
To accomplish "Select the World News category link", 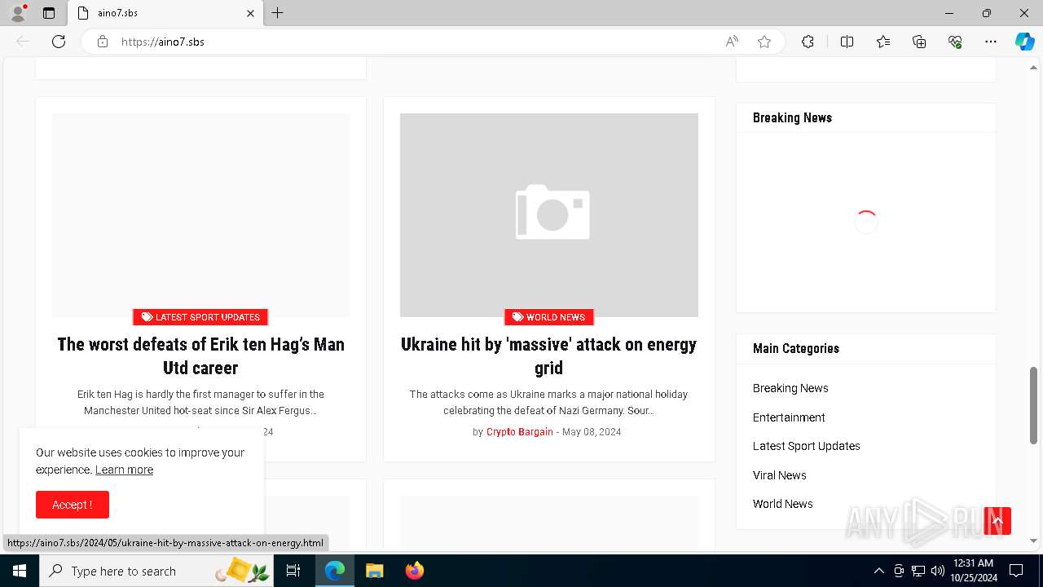I will [783, 504].
